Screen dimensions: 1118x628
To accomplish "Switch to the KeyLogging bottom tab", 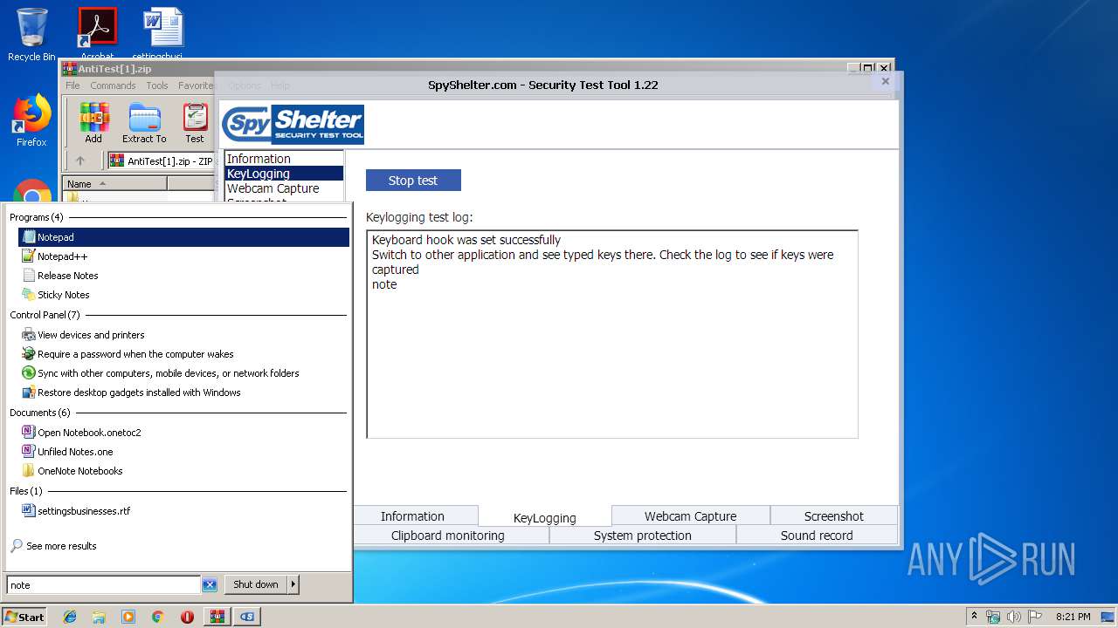I will point(545,517).
